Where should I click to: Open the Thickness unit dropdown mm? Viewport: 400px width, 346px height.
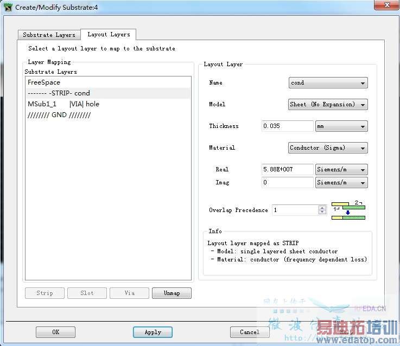pyautogui.click(x=341, y=126)
